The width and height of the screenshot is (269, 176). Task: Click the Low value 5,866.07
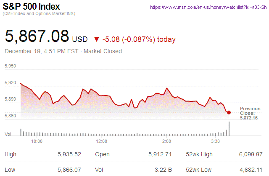(x=69, y=169)
